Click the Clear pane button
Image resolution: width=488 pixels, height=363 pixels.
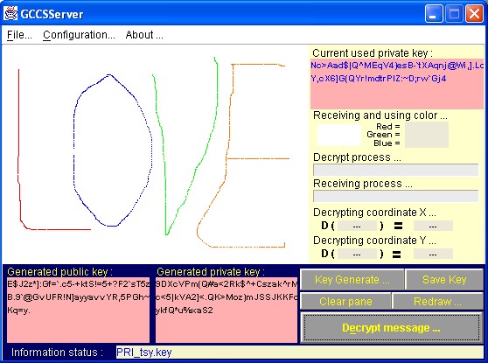[x=345, y=302]
